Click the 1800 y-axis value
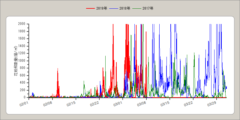The image size is (240, 120). pos(22,31)
